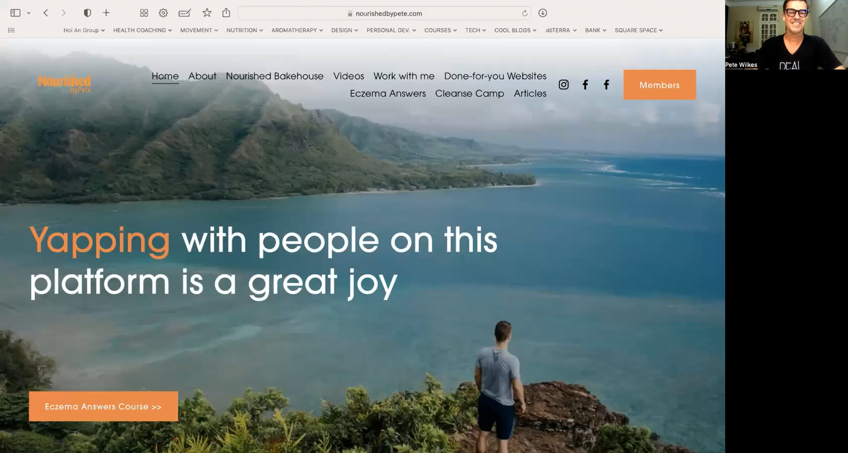
Task: Open the Instagram social icon
Action: [564, 85]
